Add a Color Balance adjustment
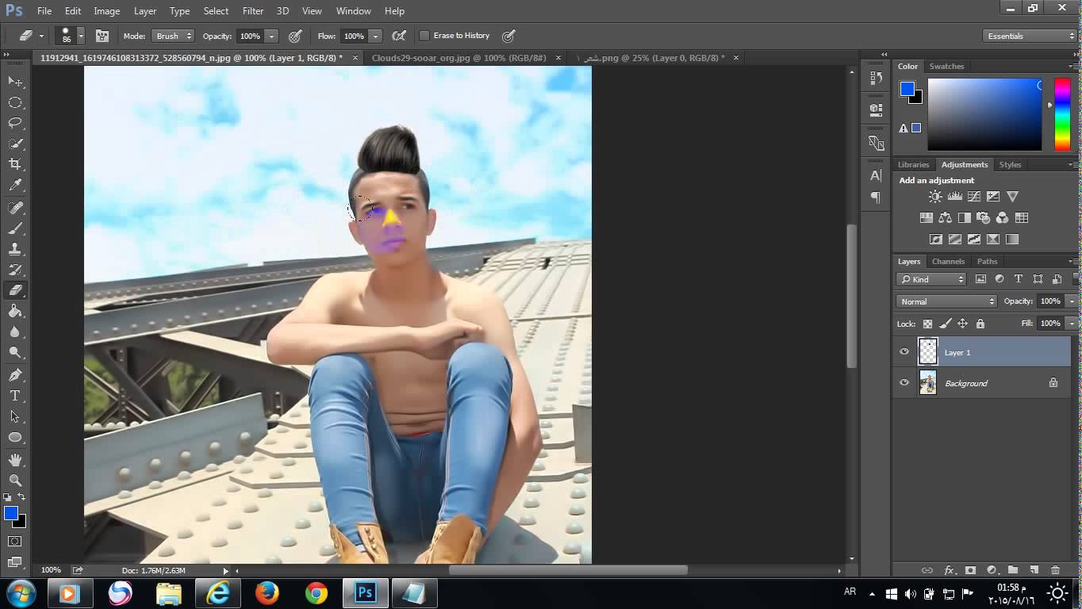This screenshot has height=609, width=1082. coord(945,218)
